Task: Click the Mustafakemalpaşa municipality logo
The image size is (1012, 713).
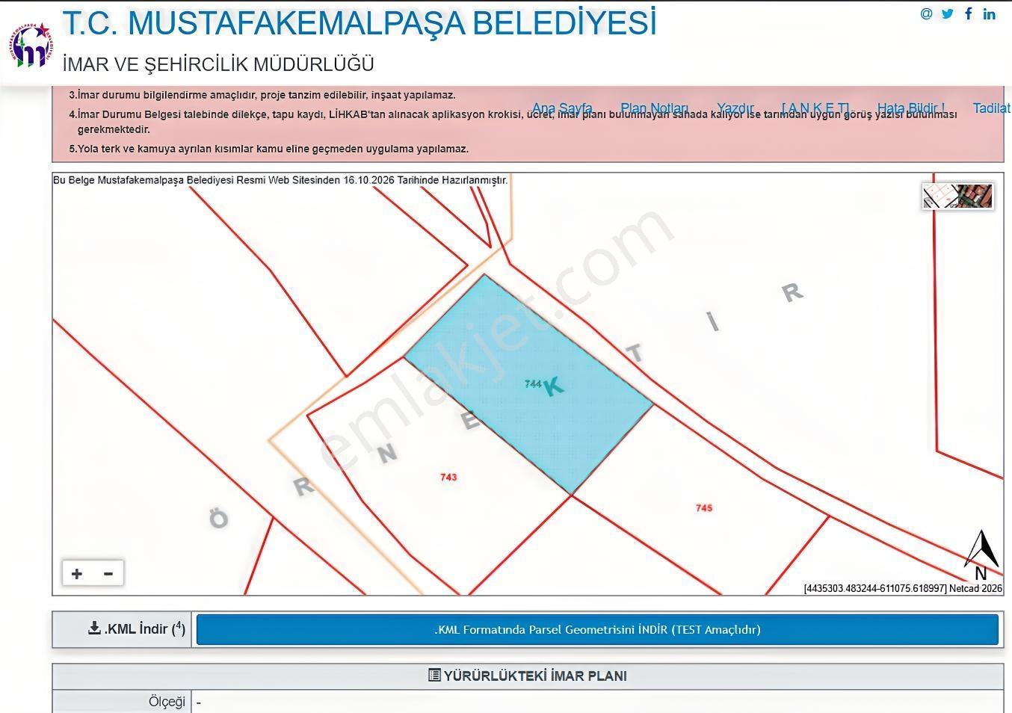Action: click(31, 46)
